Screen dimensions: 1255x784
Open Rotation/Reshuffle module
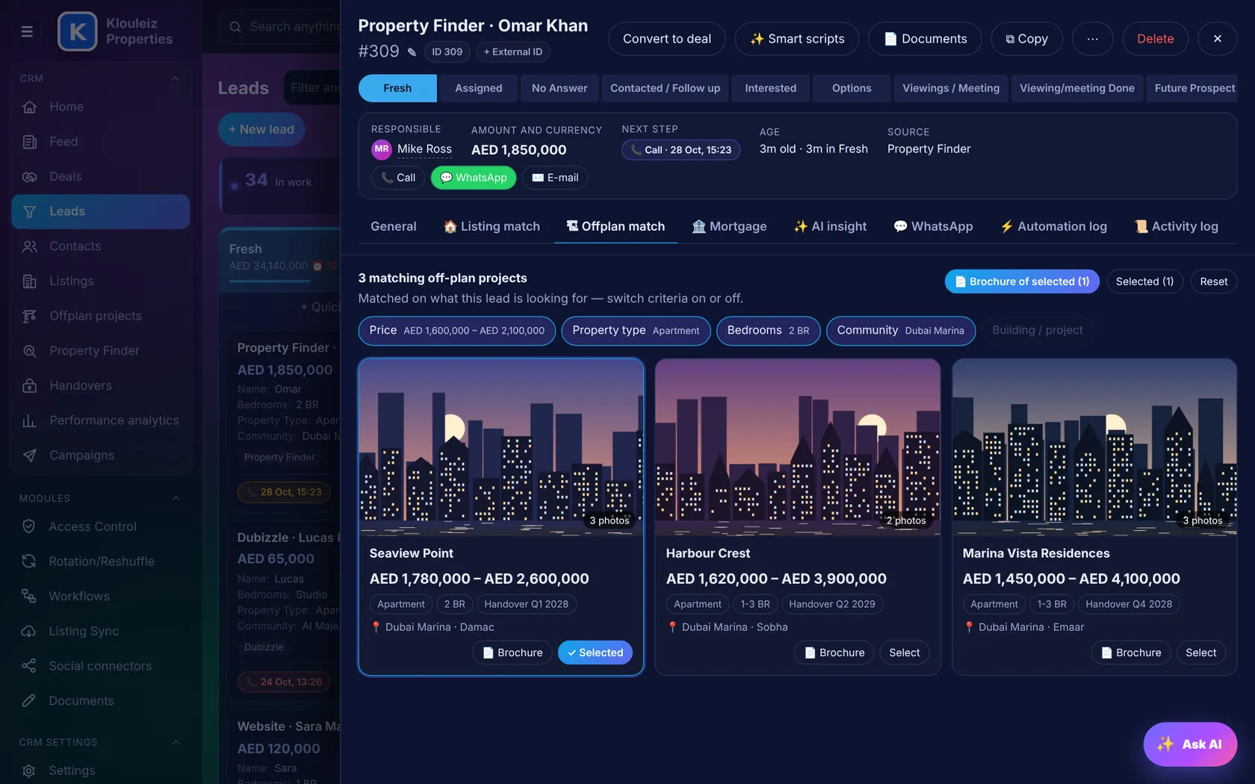(x=100, y=561)
